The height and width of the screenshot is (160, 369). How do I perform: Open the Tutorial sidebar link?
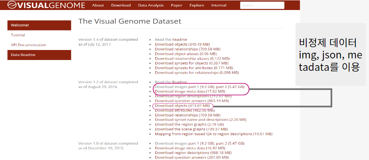tap(18, 35)
